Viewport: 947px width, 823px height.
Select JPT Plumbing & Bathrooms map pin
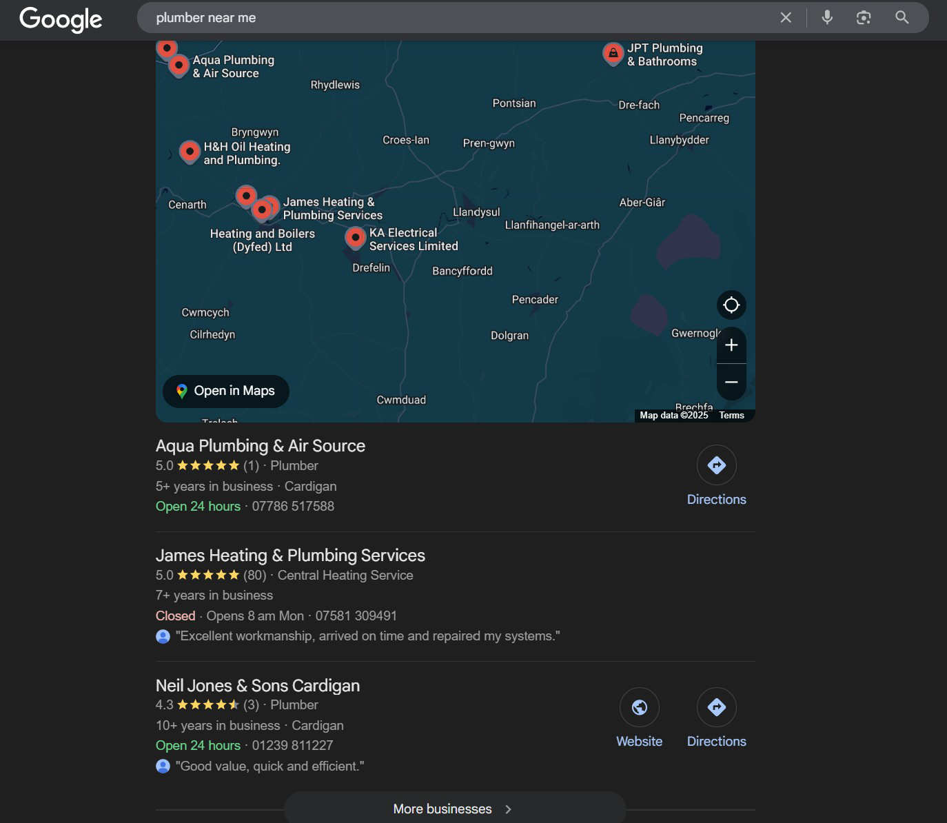click(x=613, y=52)
